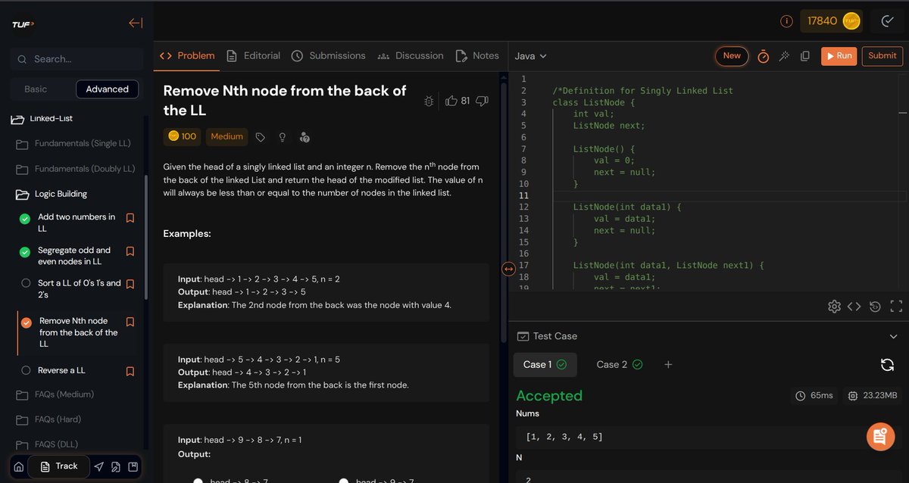Screen dimensions: 909x483
Task: Copy the code with the copy icon
Action: point(804,56)
